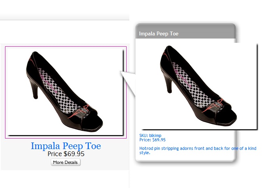
Task: Click the popup's Price: $69.95 line
Action: [x=152, y=140]
